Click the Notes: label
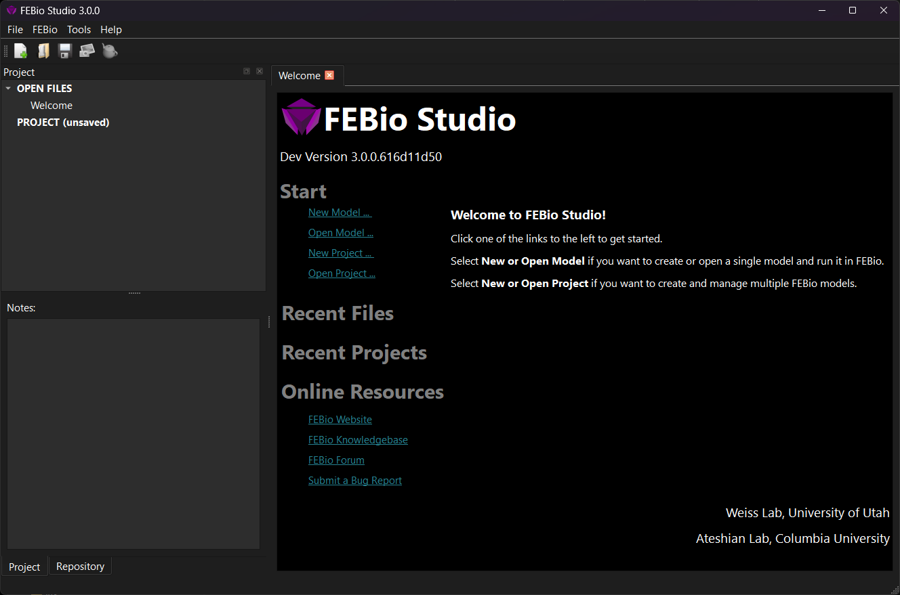 pyautogui.click(x=21, y=308)
